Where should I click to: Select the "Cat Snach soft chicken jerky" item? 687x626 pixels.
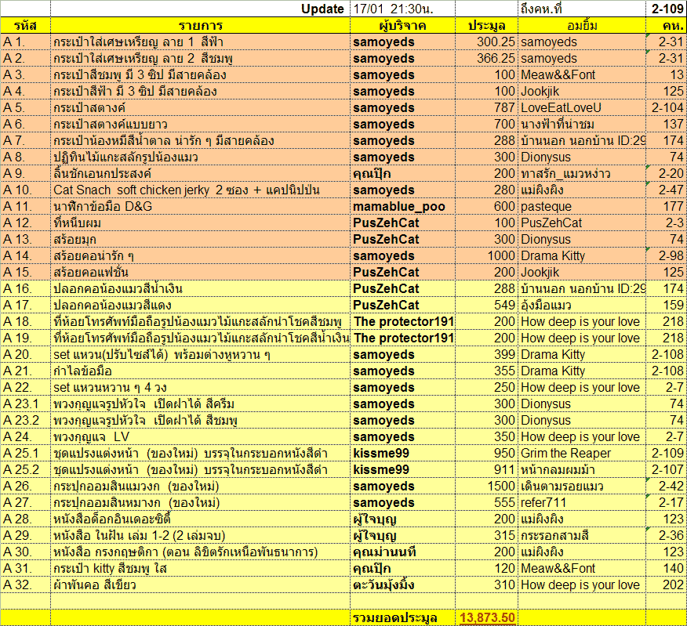[200, 190]
